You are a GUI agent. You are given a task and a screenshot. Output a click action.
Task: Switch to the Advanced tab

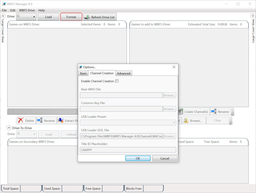[x=123, y=73]
